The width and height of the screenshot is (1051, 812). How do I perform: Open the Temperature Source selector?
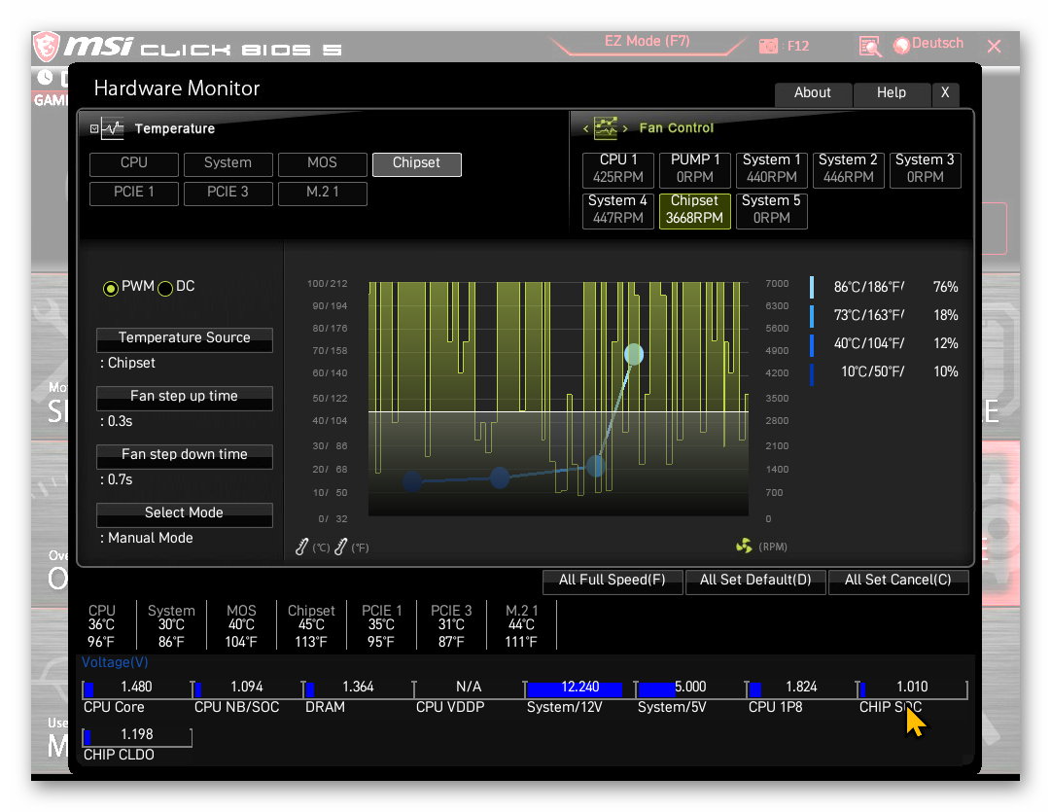pyautogui.click(x=185, y=339)
